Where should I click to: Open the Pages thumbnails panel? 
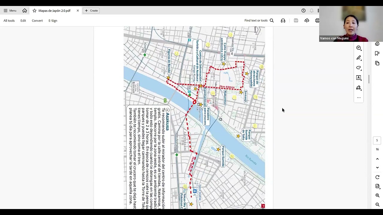click(377, 63)
